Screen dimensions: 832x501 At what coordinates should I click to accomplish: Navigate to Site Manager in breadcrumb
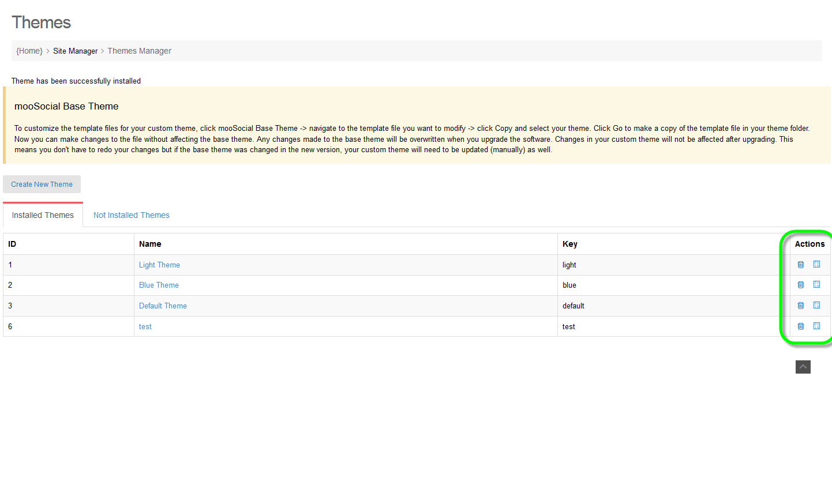point(75,51)
